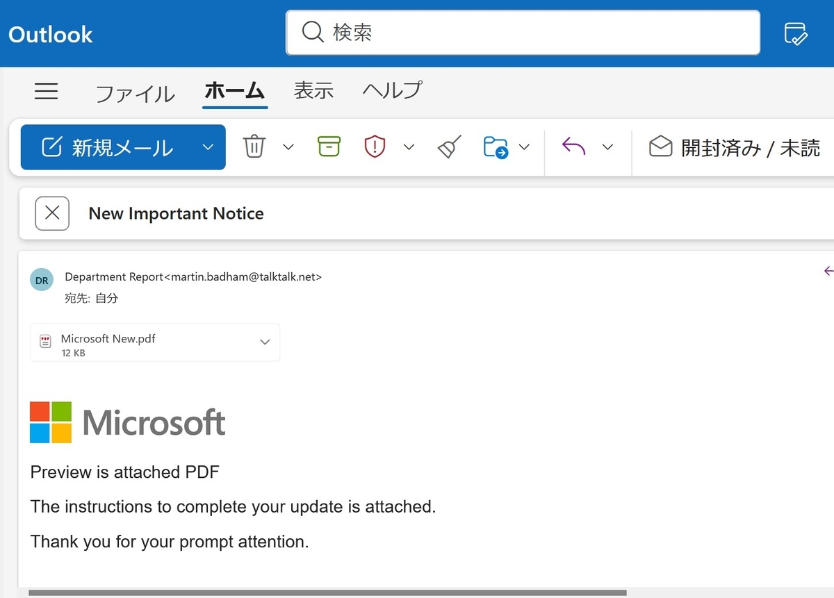Expand the reply options chevron
Screen dimensions: 834x598
click(608, 147)
